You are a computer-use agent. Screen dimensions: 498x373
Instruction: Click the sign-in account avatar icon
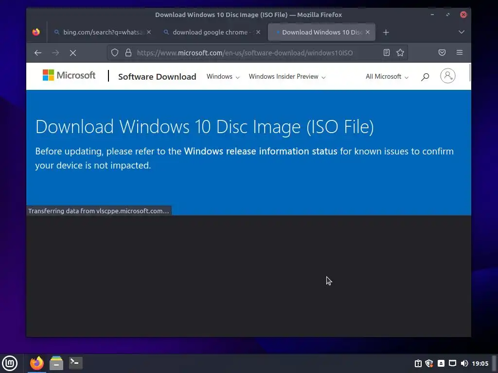448,76
